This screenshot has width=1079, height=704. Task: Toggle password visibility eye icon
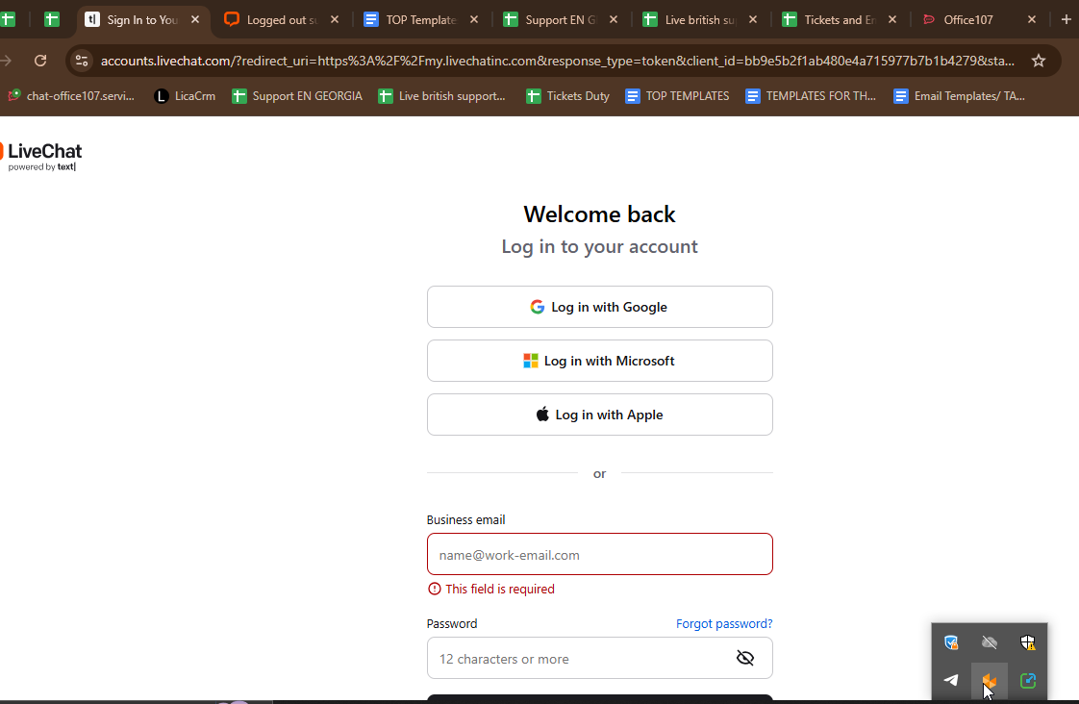[745, 658]
